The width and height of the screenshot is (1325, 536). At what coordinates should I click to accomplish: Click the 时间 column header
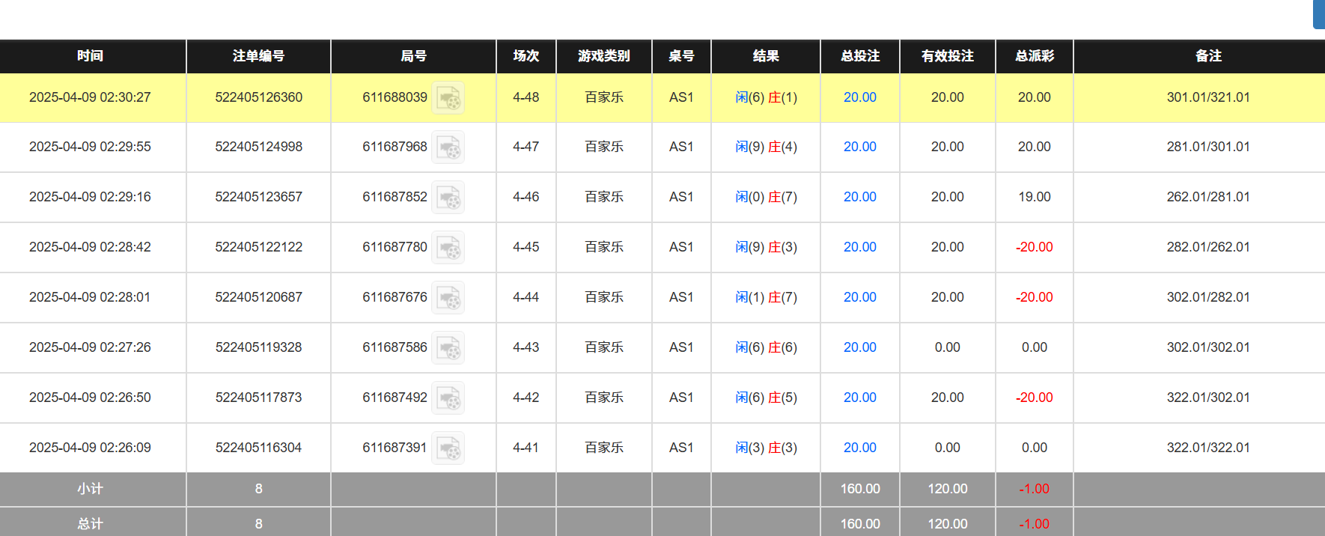[90, 56]
